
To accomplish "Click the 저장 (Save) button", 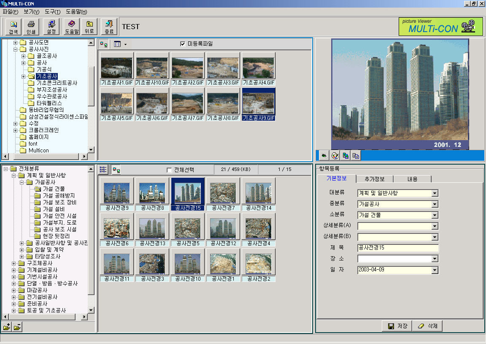I will tap(398, 326).
